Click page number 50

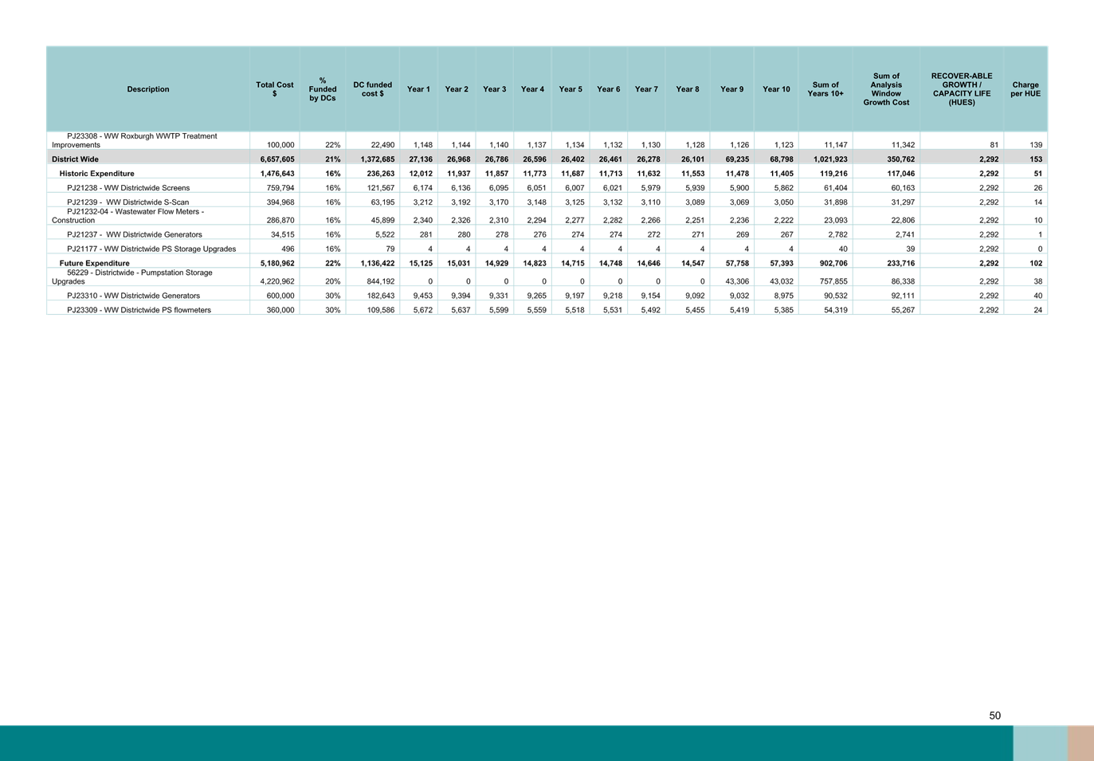[x=994, y=716]
